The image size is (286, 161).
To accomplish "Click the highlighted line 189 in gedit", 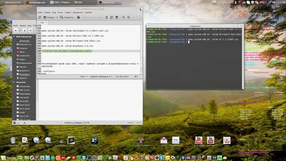I will click(67, 51).
